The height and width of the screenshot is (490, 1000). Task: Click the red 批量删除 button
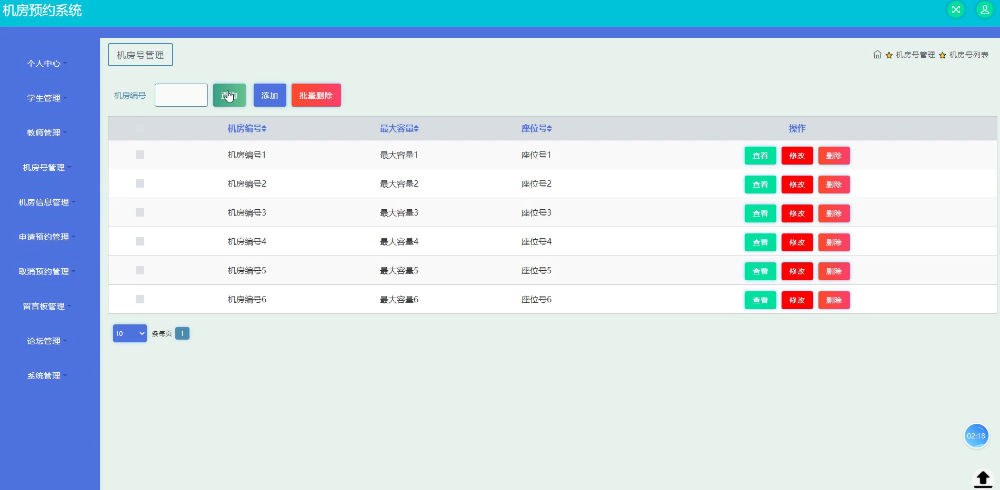(316, 95)
